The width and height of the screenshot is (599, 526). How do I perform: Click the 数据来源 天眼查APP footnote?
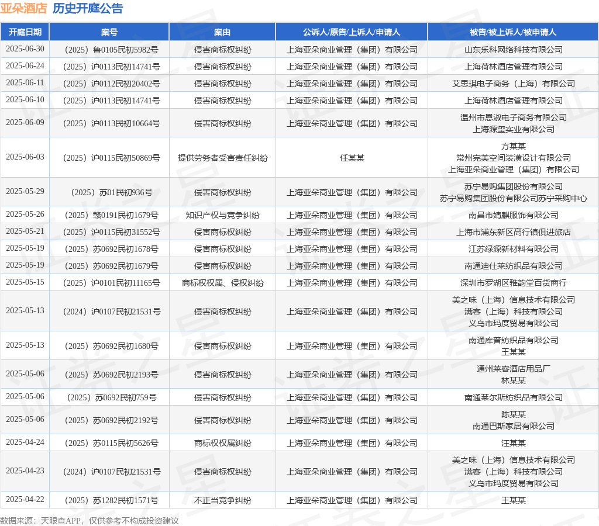click(89, 521)
